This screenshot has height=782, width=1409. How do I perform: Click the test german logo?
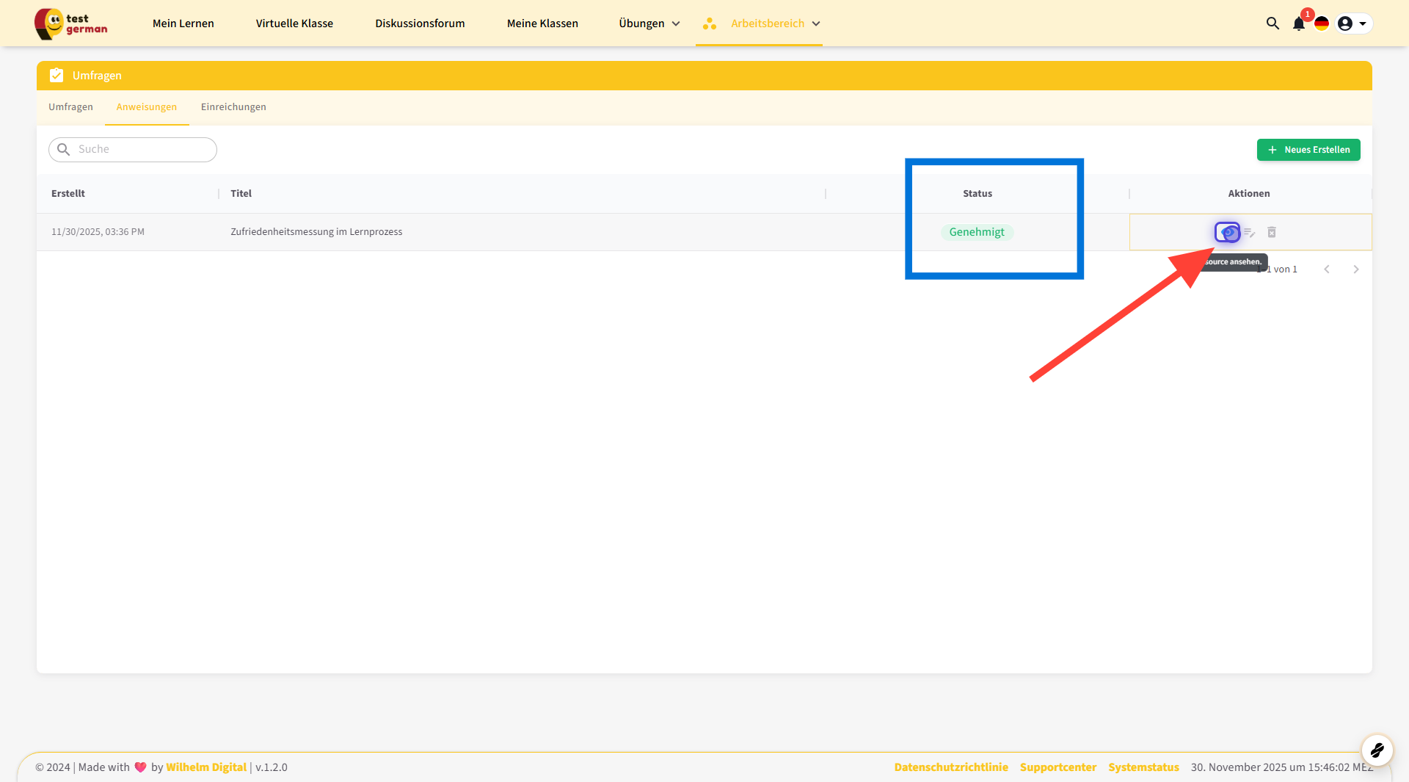[x=71, y=23]
